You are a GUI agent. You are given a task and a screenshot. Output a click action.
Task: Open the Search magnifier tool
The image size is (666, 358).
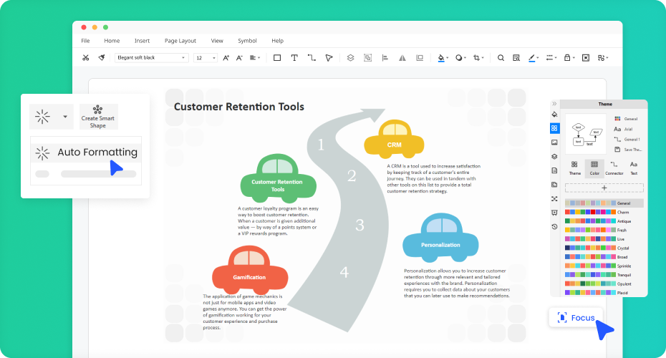click(x=501, y=58)
